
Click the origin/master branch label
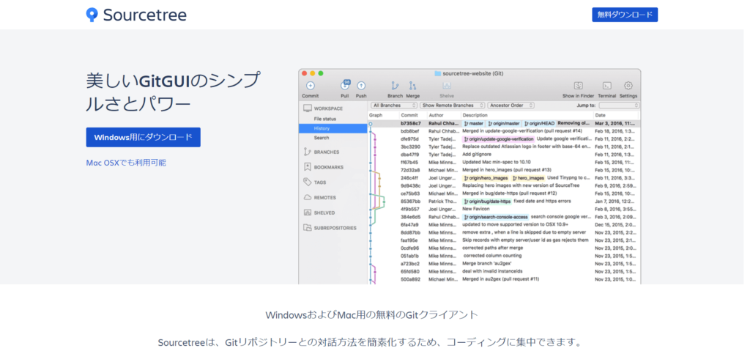click(x=504, y=123)
